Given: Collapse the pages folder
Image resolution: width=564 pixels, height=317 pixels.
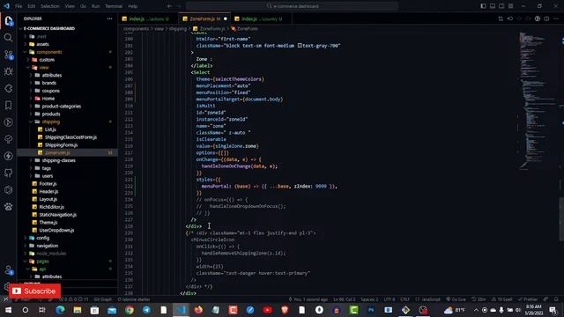Looking at the screenshot, I should pyautogui.click(x=42, y=262).
